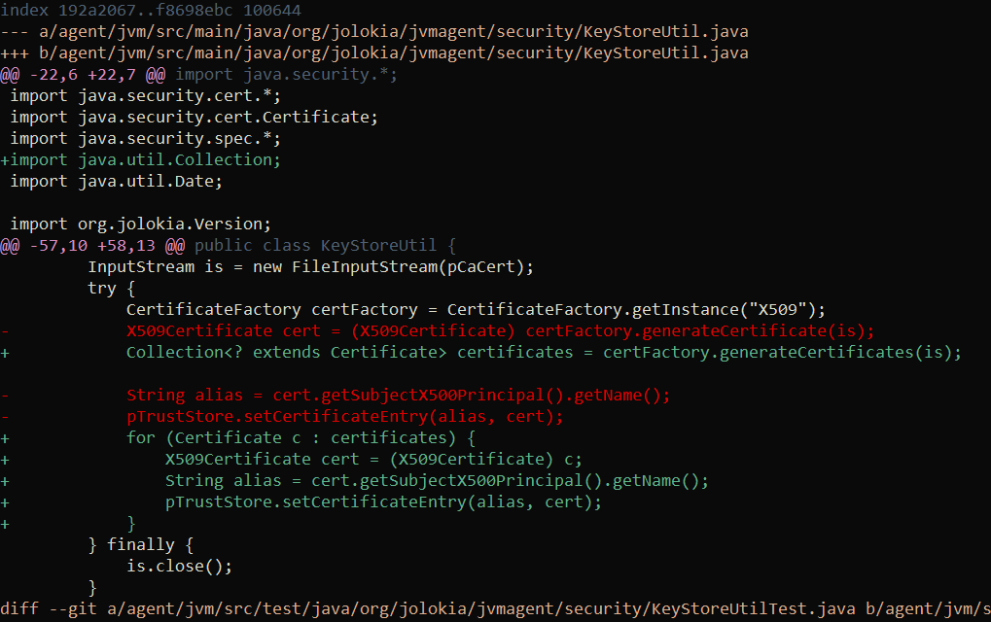The image size is (991, 622).
Task: Click the 'InputStream is = new FileInputStream(pCaCert);' line
Action: point(311,267)
